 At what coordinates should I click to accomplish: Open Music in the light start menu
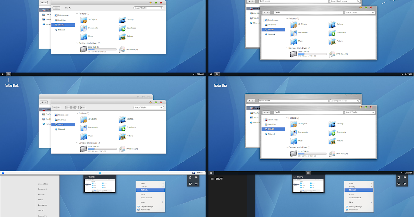point(41,200)
